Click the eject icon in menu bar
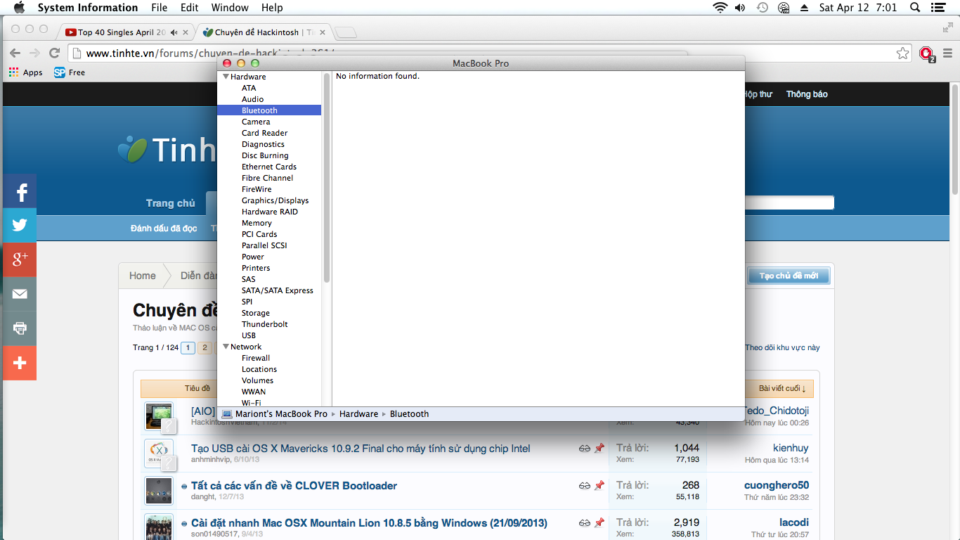The height and width of the screenshot is (540, 960). click(804, 8)
